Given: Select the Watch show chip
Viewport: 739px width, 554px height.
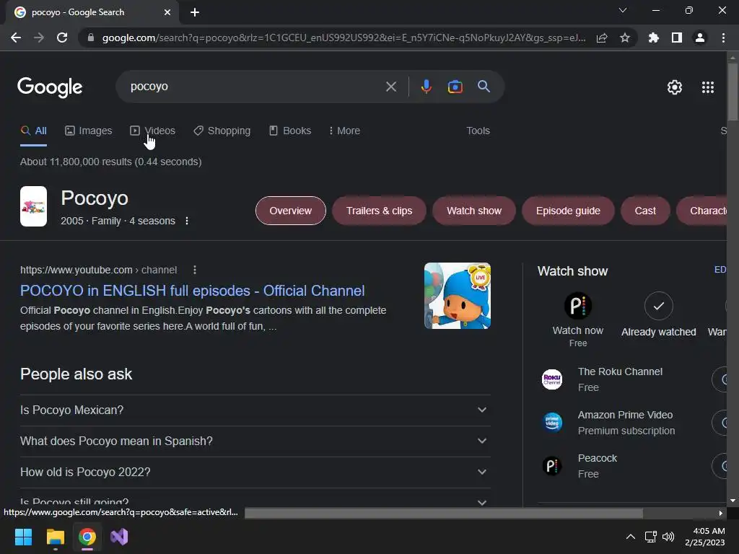Looking at the screenshot, I should (x=474, y=211).
